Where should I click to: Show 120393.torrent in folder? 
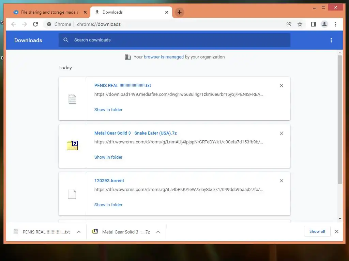108,205
